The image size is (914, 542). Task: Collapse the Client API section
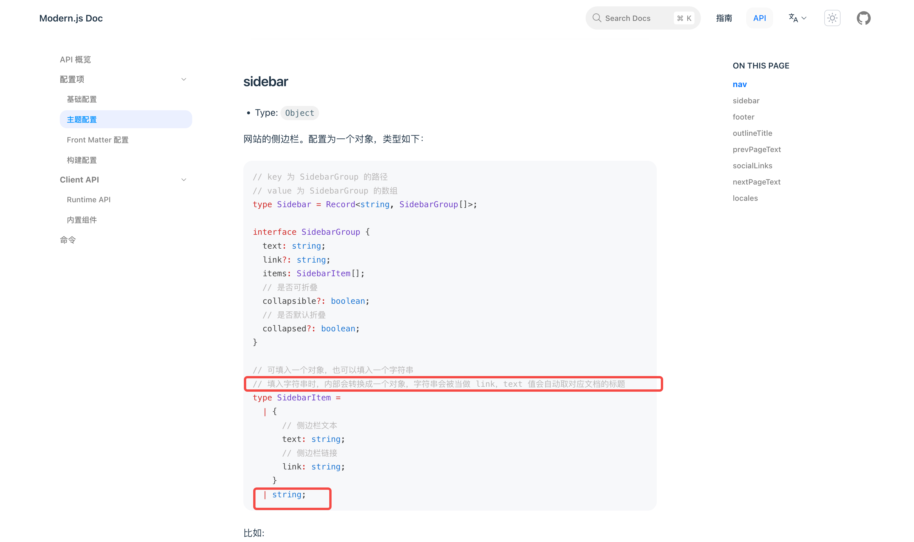tap(184, 179)
